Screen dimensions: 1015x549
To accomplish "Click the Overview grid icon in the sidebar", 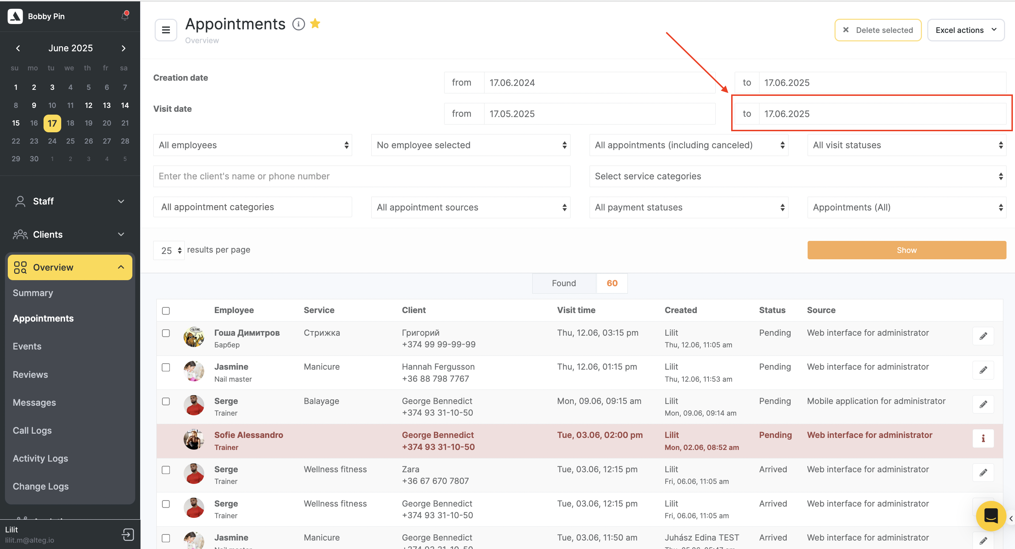I will (20, 267).
